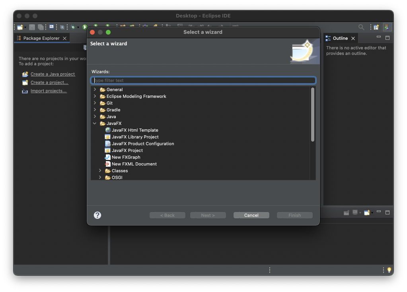This screenshot has width=407, height=292.
Task: Click the Create a Java project link
Action: [53, 74]
